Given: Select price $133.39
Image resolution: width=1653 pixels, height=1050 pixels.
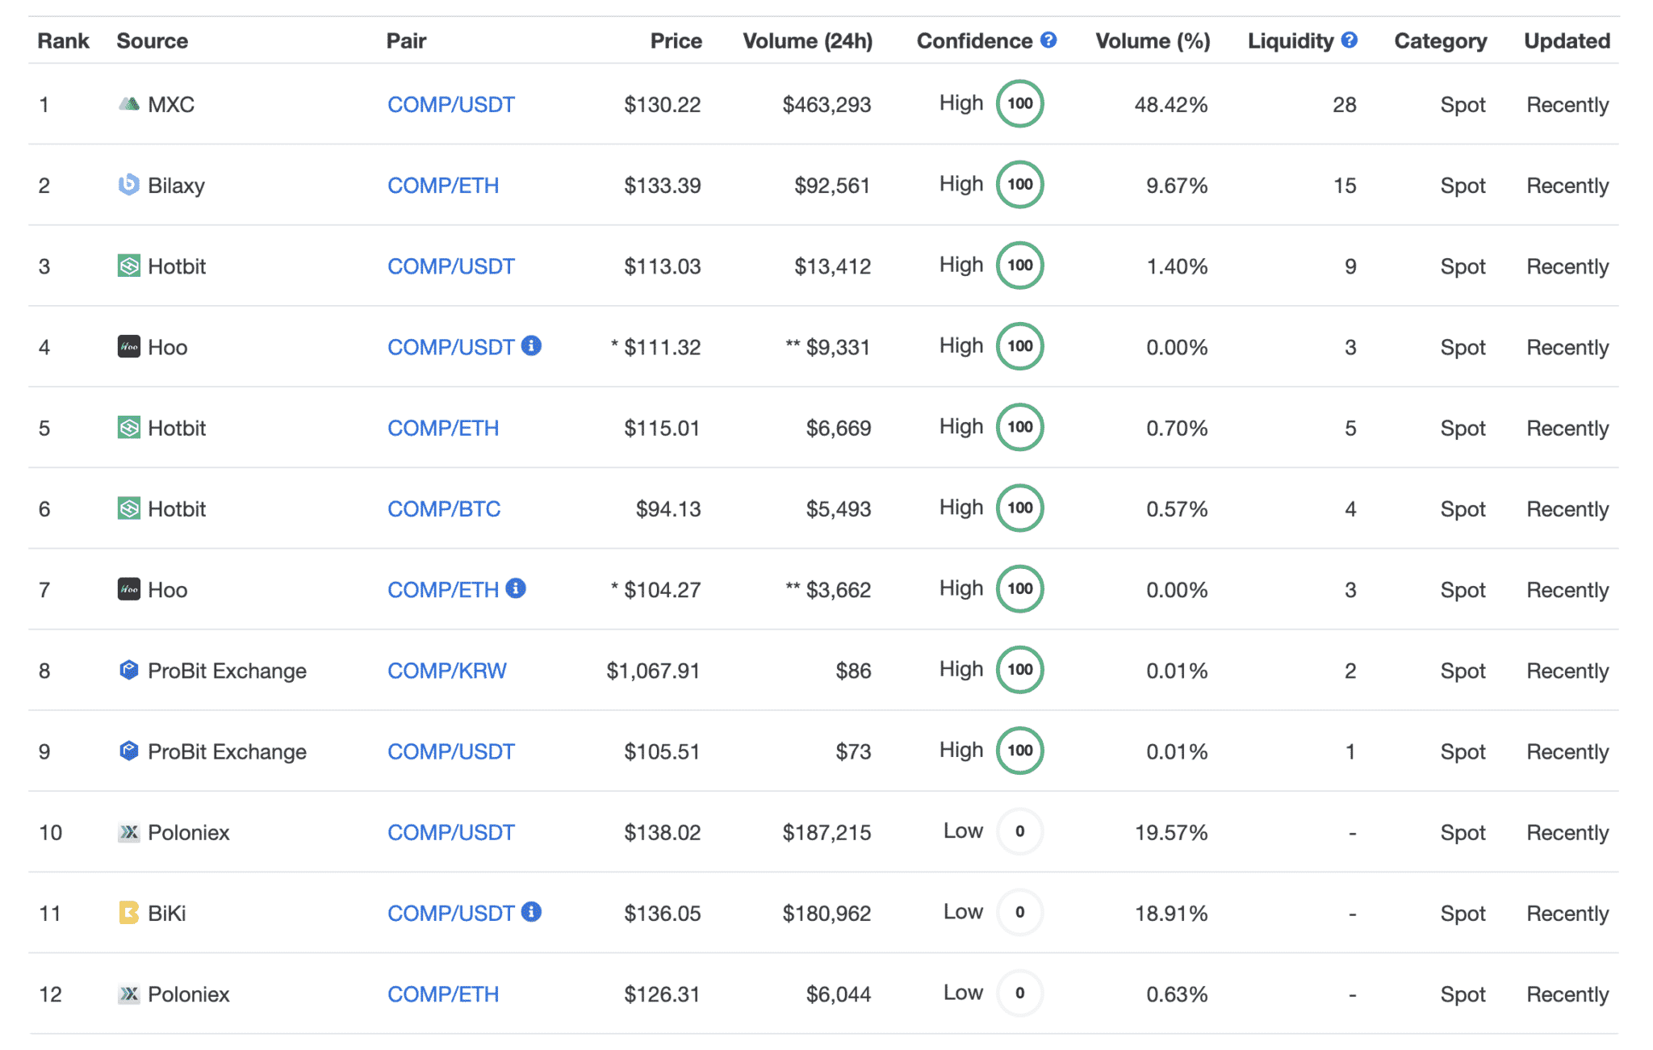Looking at the screenshot, I should [x=662, y=186].
